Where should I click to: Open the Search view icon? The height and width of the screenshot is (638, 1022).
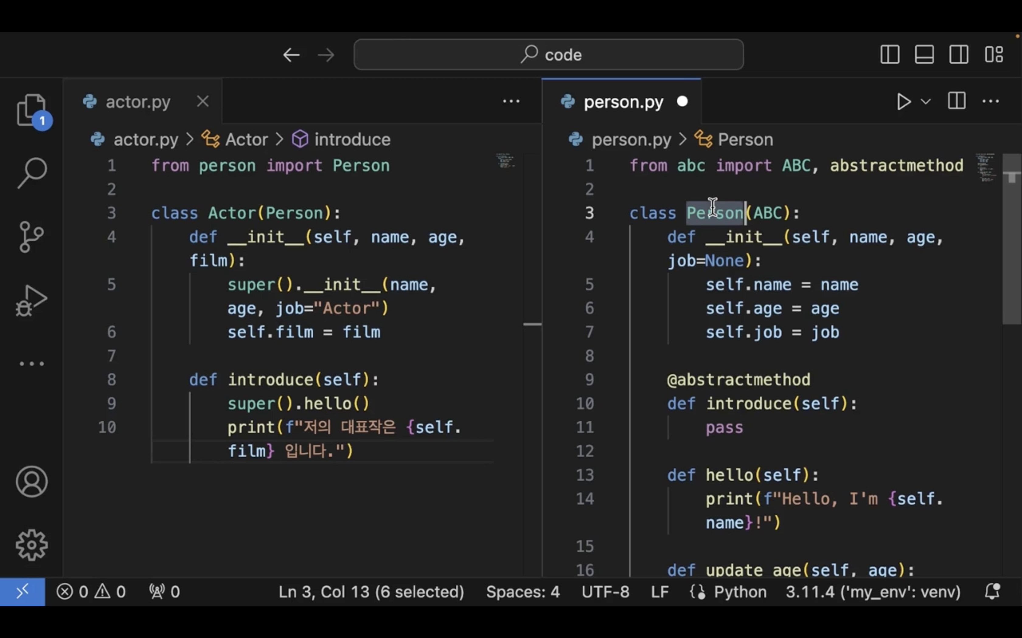coord(31,173)
